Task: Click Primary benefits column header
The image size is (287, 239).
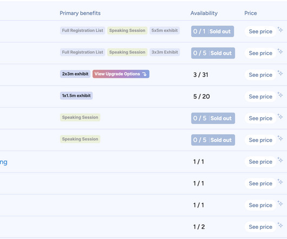Action: click(80, 13)
